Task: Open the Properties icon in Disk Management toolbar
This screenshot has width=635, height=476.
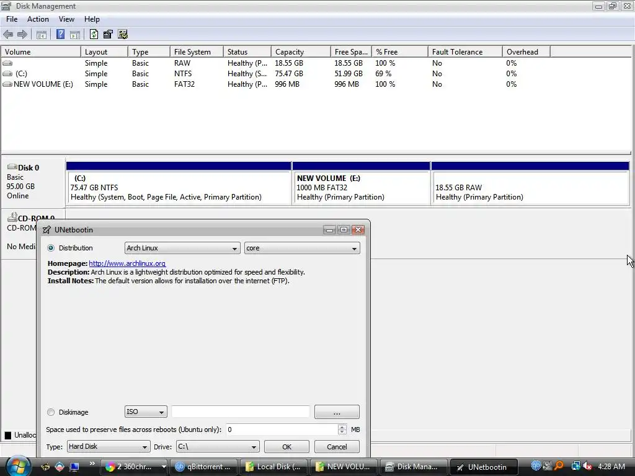Action: (x=108, y=35)
